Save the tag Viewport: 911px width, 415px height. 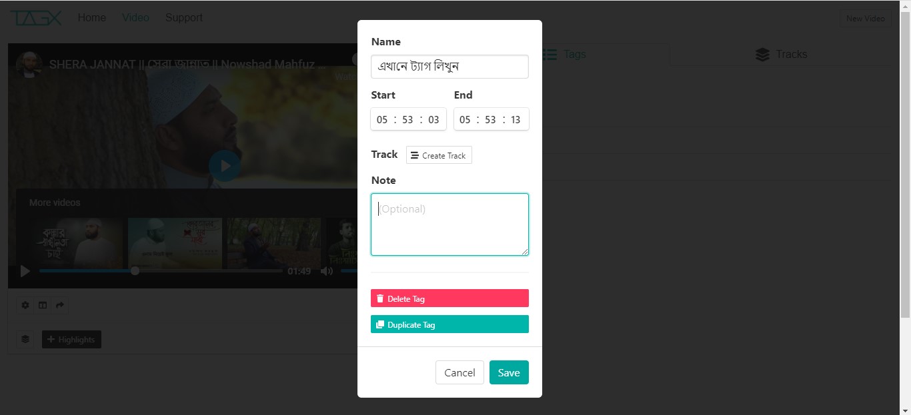coord(509,372)
